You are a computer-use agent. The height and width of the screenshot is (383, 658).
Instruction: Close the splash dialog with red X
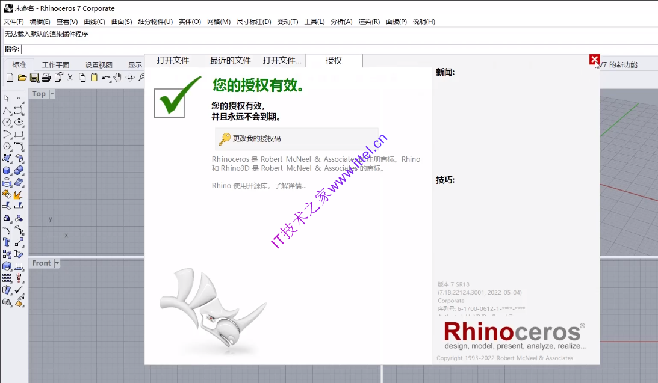tap(594, 60)
